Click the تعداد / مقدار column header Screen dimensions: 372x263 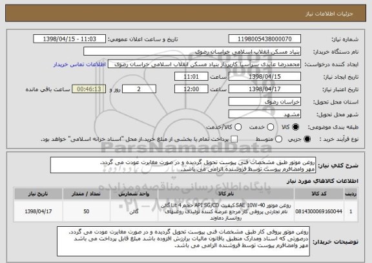click(86, 194)
